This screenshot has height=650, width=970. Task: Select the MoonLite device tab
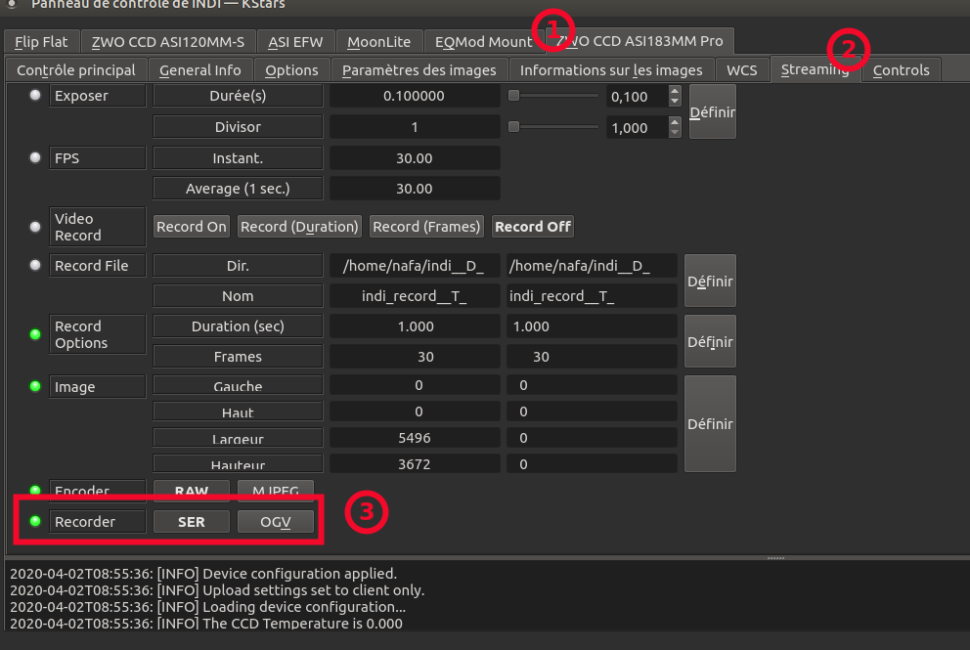click(378, 41)
